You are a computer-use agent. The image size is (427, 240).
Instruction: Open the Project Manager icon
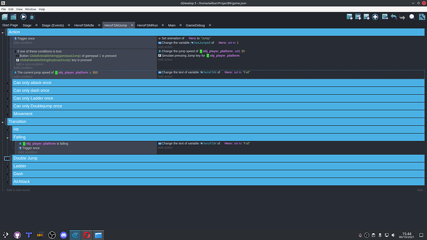coord(4,17)
